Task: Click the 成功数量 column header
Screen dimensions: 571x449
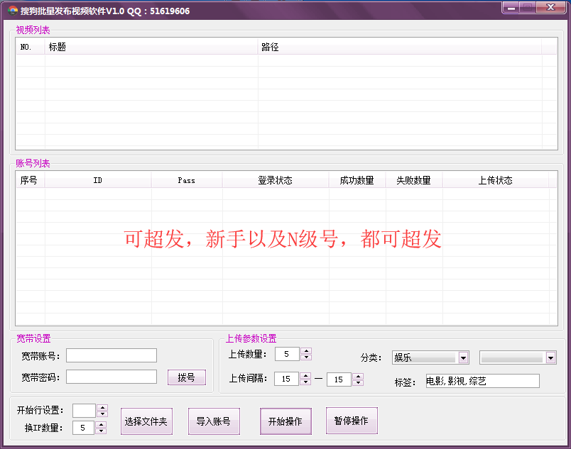Action: pos(357,180)
